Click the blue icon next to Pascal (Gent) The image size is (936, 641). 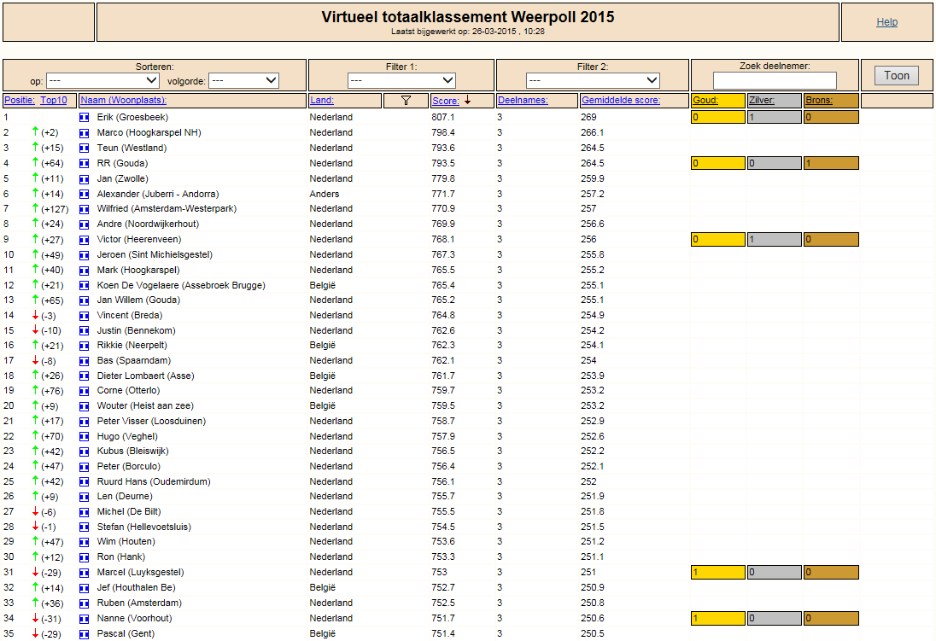[x=85, y=634]
